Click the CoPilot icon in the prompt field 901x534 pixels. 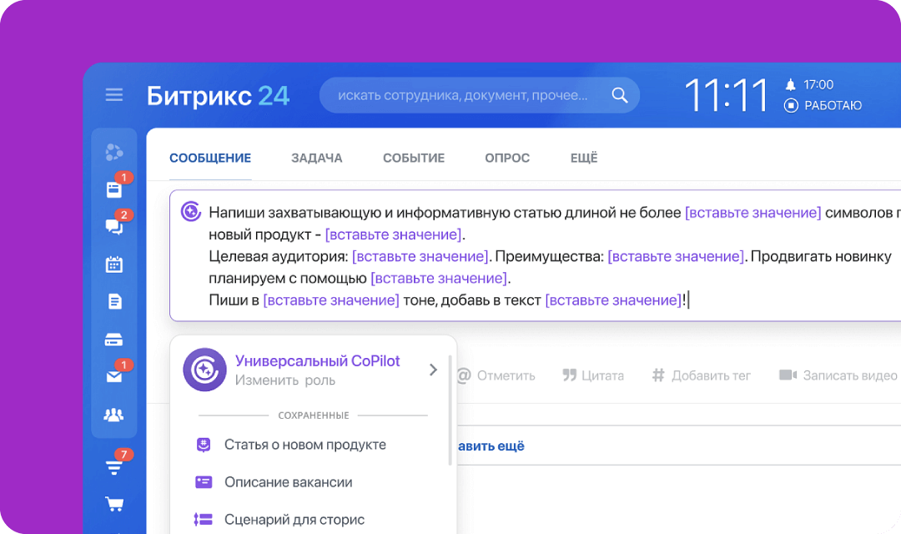[191, 212]
